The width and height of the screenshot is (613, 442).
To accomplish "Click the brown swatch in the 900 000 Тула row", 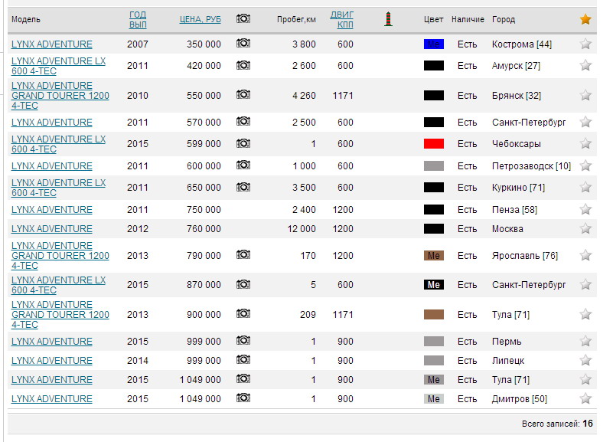I will pos(434,314).
